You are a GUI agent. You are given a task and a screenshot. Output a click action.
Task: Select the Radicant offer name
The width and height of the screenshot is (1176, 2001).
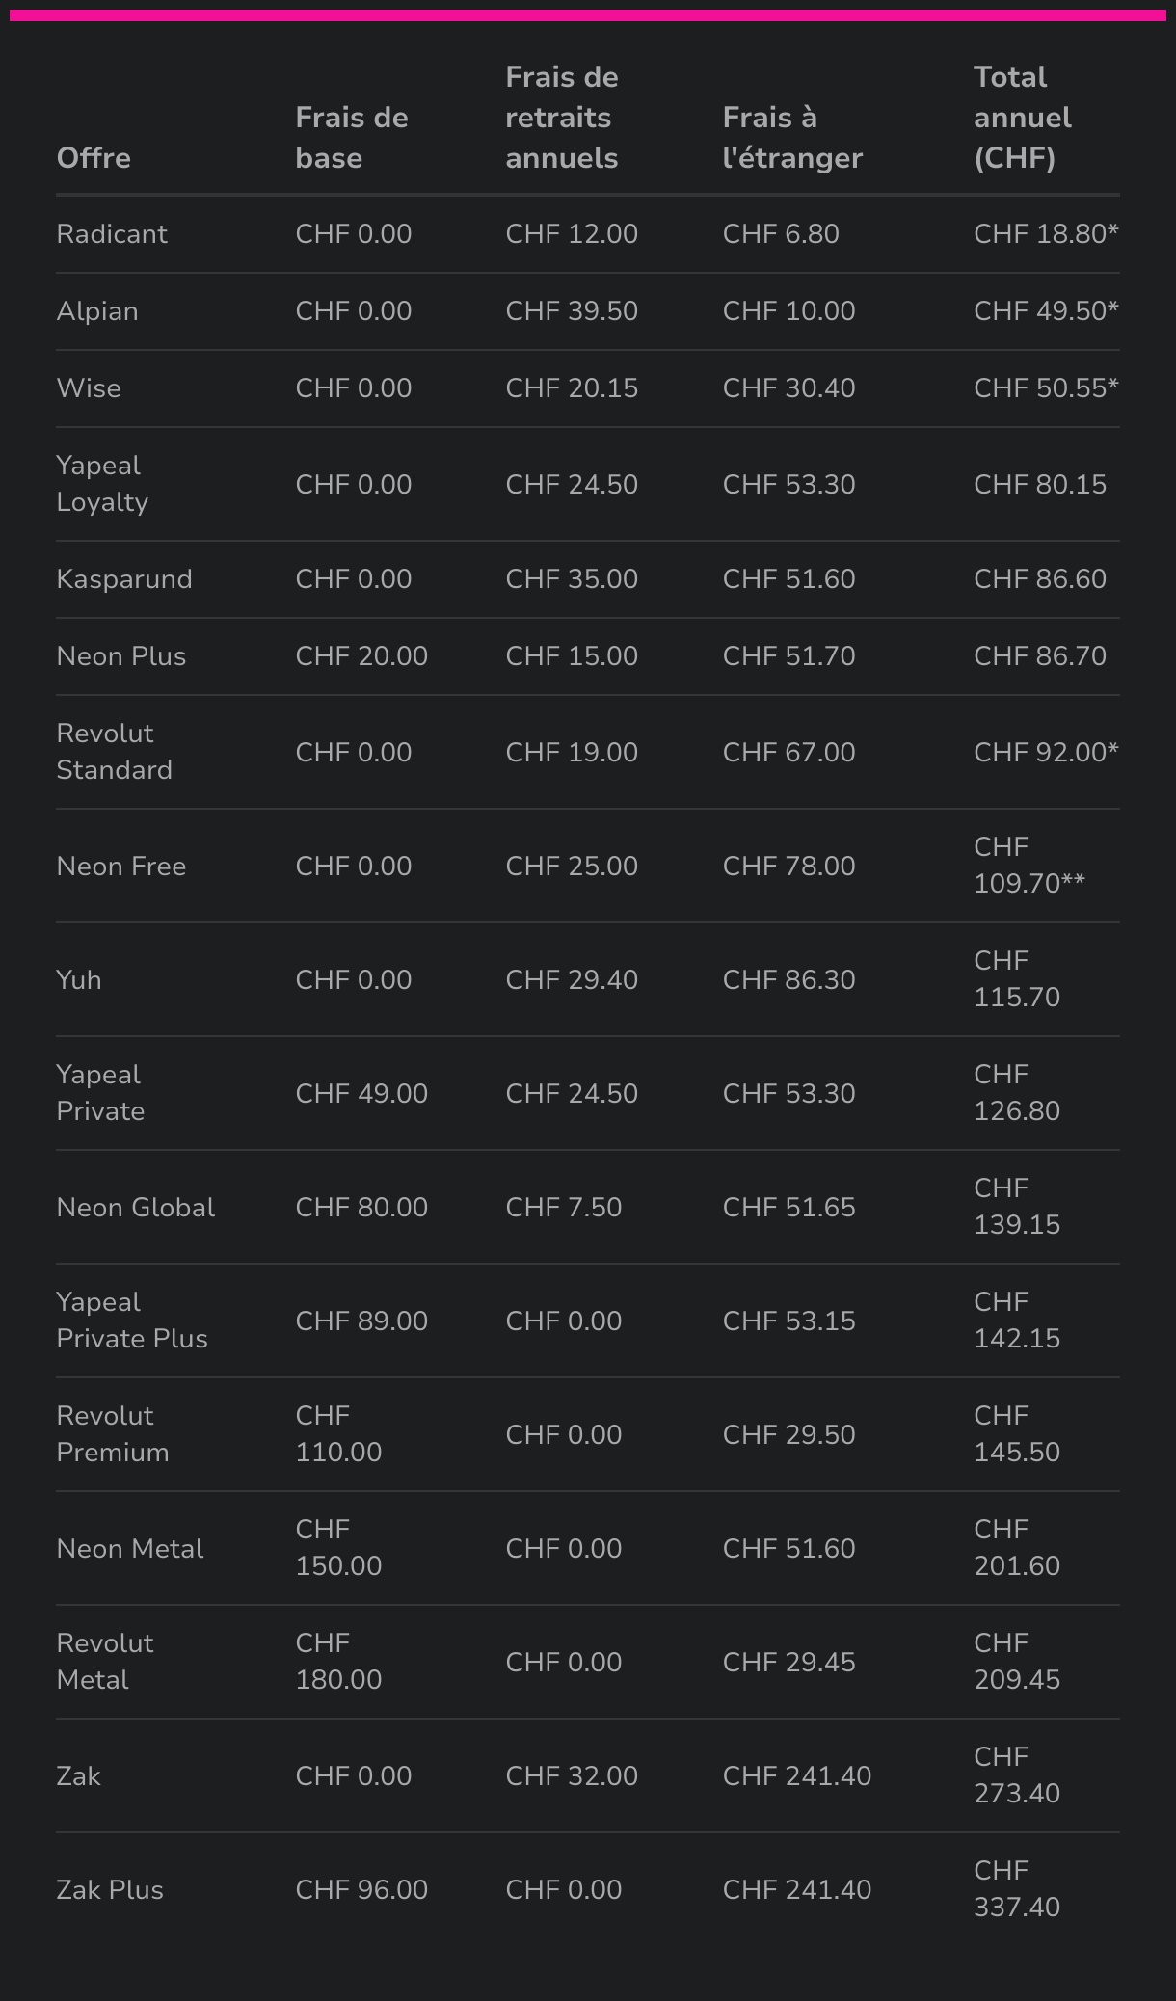tap(112, 234)
